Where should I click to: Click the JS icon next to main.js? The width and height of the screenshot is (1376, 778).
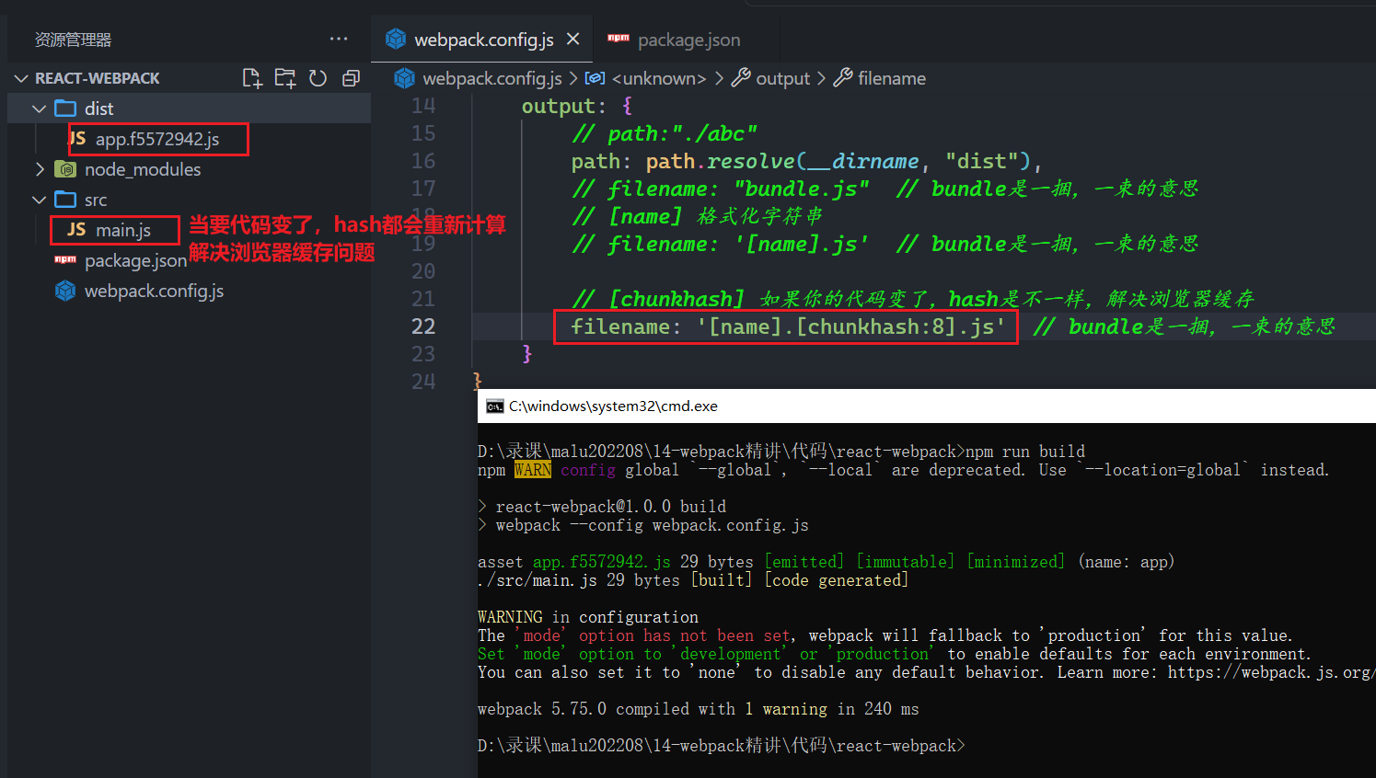pyautogui.click(x=76, y=229)
